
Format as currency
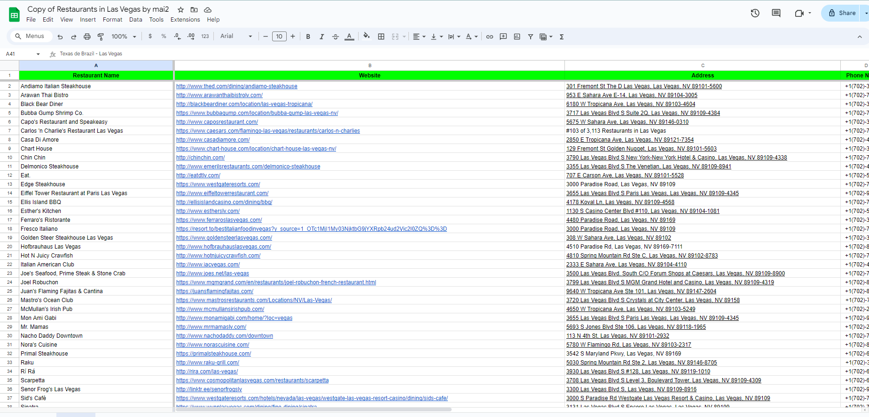coord(150,36)
